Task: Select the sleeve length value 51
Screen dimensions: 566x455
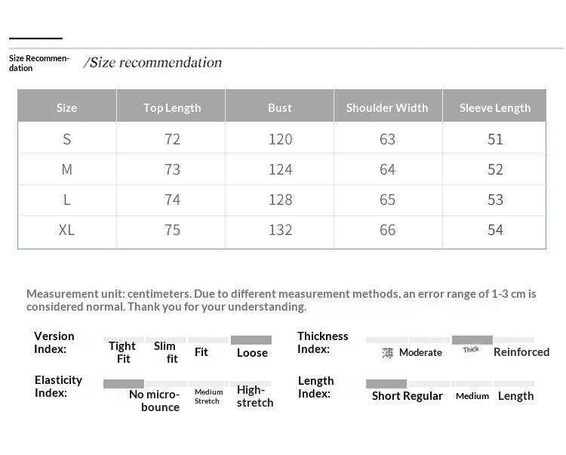Action: click(x=495, y=139)
